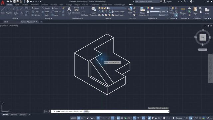Toggle polar tracking in status bar
Viewport: 213px width, 120px height.
(98, 118)
